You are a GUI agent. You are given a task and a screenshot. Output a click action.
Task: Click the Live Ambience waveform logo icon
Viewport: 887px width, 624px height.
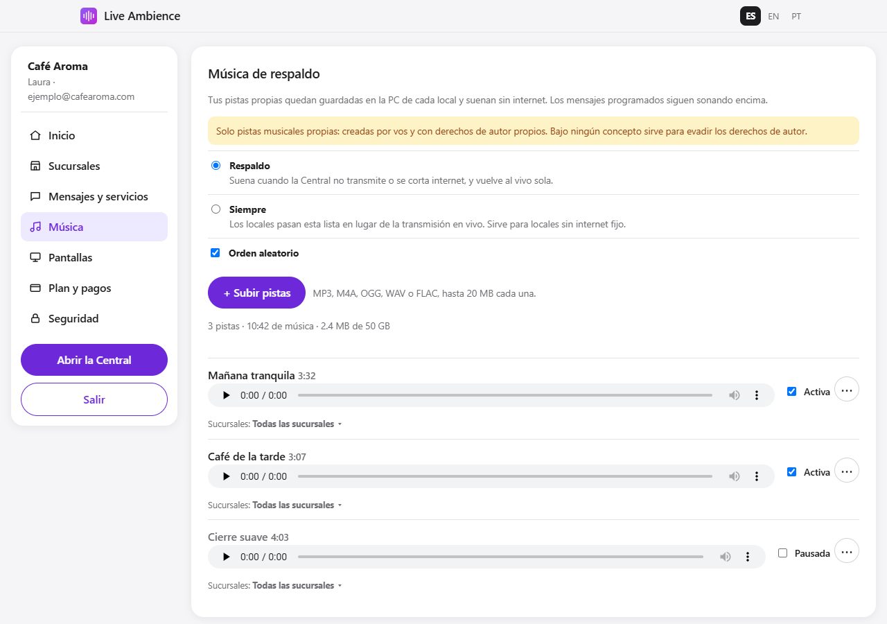(x=89, y=16)
